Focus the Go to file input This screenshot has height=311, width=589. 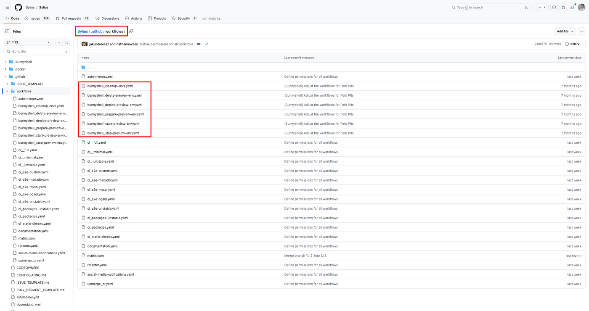pyautogui.click(x=37, y=51)
